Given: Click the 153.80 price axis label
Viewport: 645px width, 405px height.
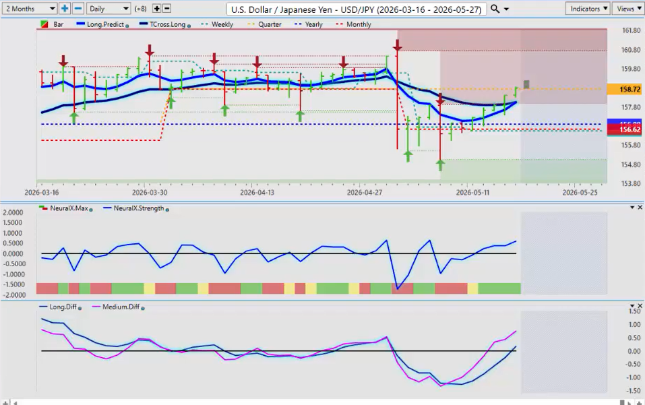Looking at the screenshot, I should [x=631, y=183].
